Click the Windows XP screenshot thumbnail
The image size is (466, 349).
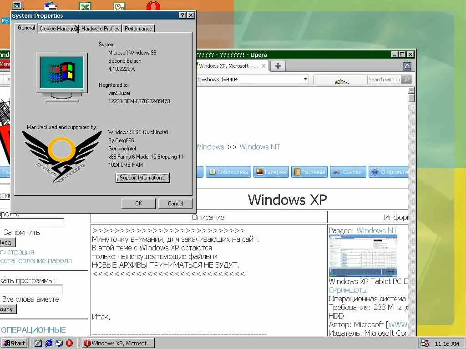tap(363, 255)
